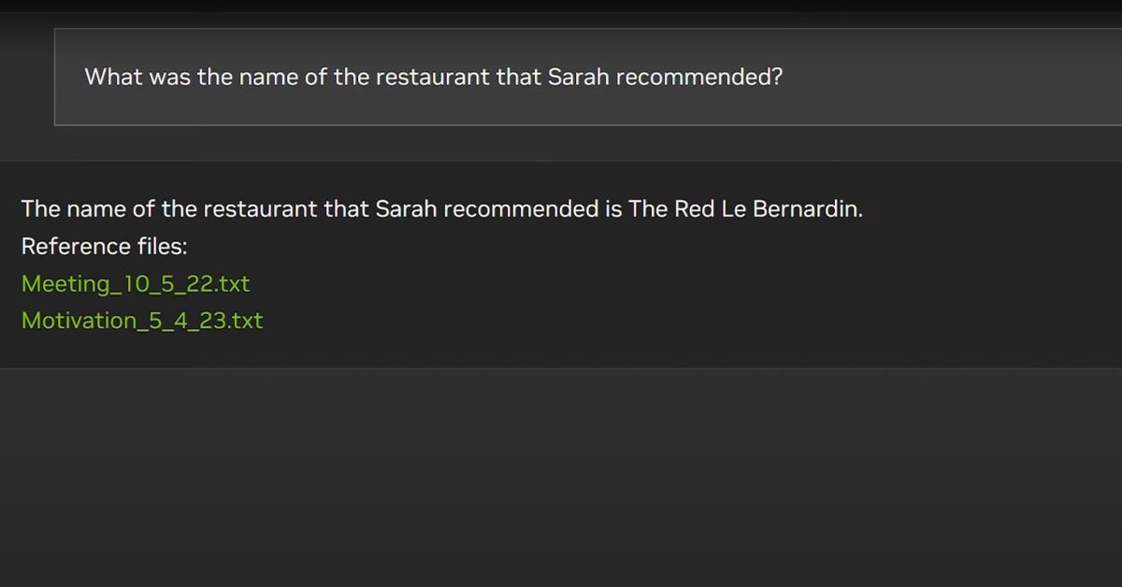Click the empty area below the answer panel

click(561, 477)
